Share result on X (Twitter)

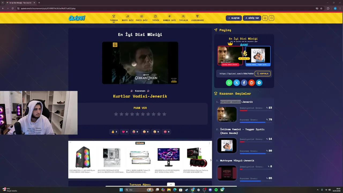point(236,83)
